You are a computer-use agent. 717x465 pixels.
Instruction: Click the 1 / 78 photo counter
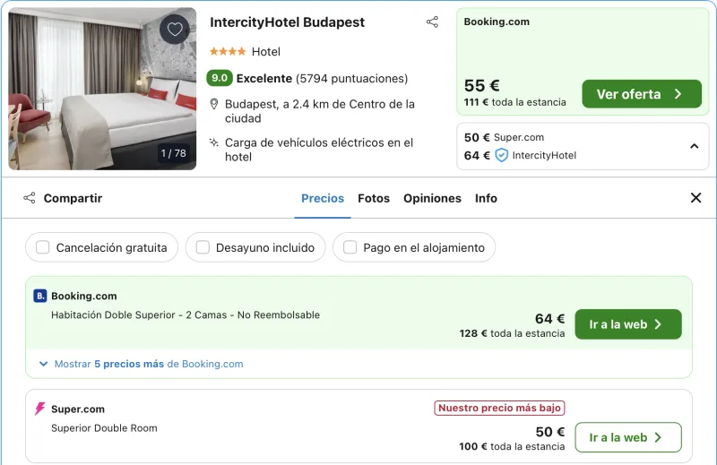click(x=173, y=153)
